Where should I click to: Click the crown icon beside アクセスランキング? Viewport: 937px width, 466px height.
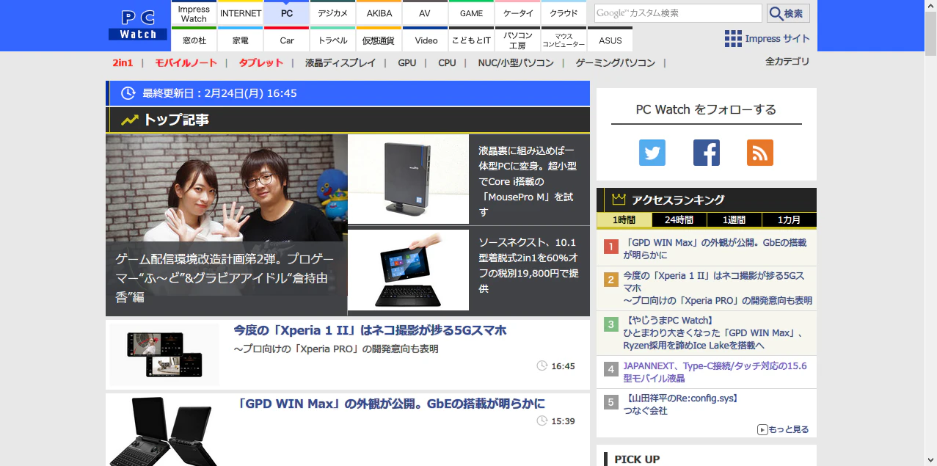point(619,200)
